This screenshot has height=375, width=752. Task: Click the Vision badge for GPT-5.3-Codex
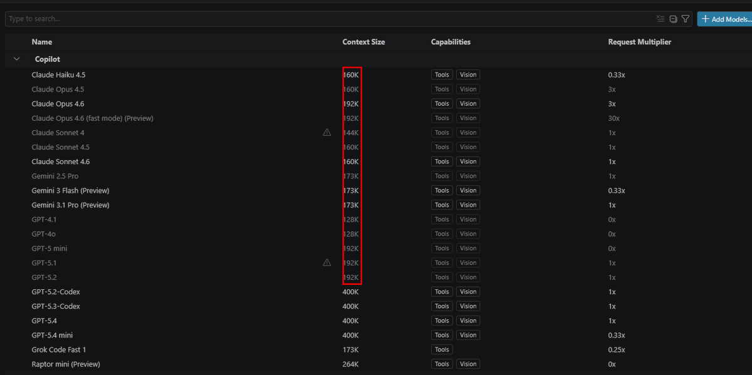468,306
